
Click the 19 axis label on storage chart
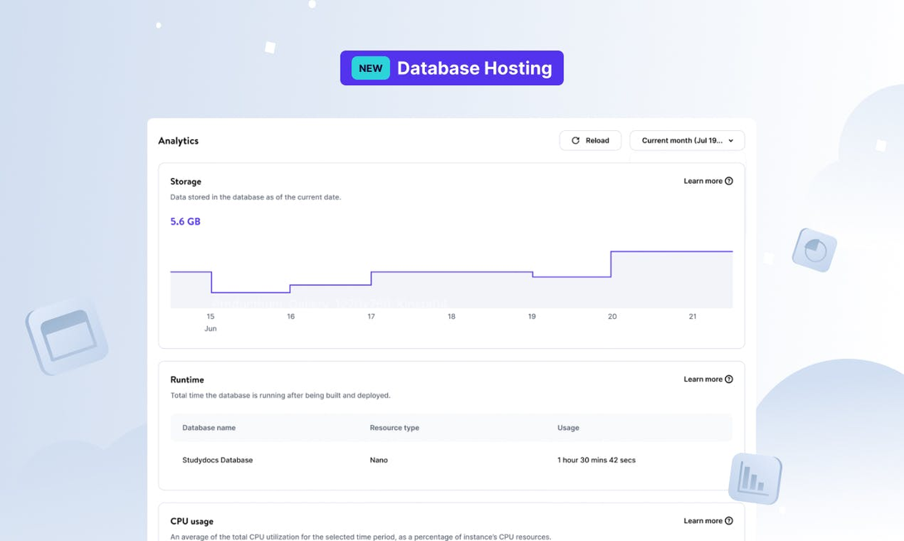click(532, 316)
